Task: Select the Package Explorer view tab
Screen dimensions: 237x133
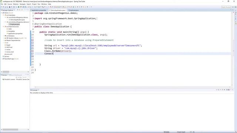Action: [x=7, y=10]
